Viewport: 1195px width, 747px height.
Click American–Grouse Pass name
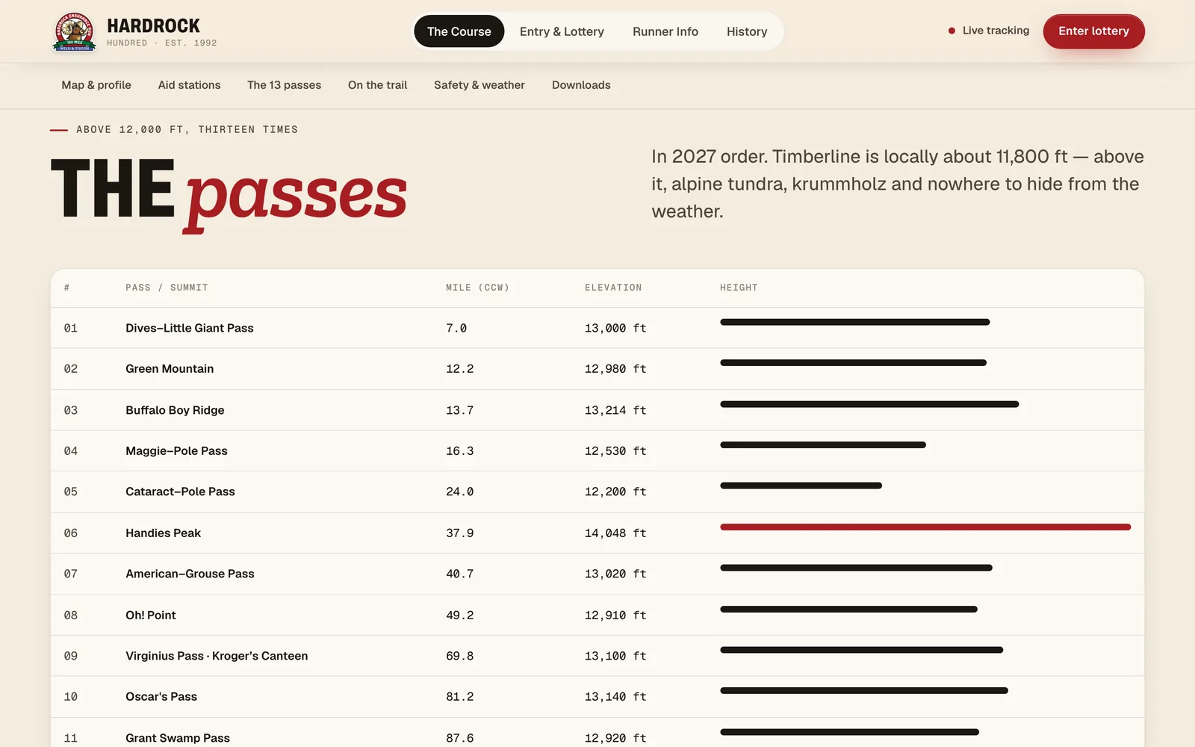(190, 574)
